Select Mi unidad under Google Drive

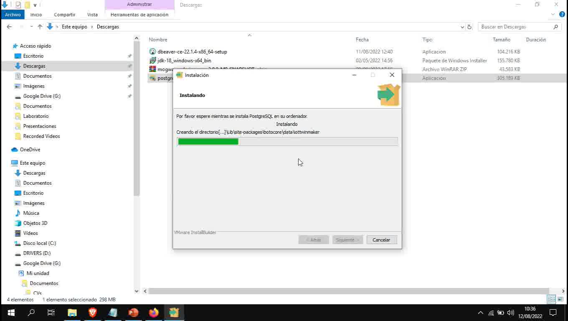(38, 273)
